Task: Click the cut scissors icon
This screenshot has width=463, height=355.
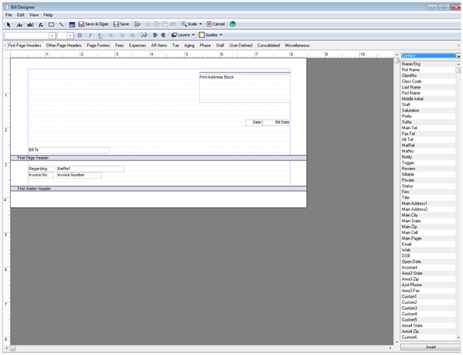Action: 148,24
